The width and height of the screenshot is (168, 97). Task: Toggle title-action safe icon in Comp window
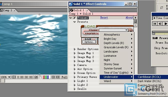pyautogui.click(x=13, y=77)
